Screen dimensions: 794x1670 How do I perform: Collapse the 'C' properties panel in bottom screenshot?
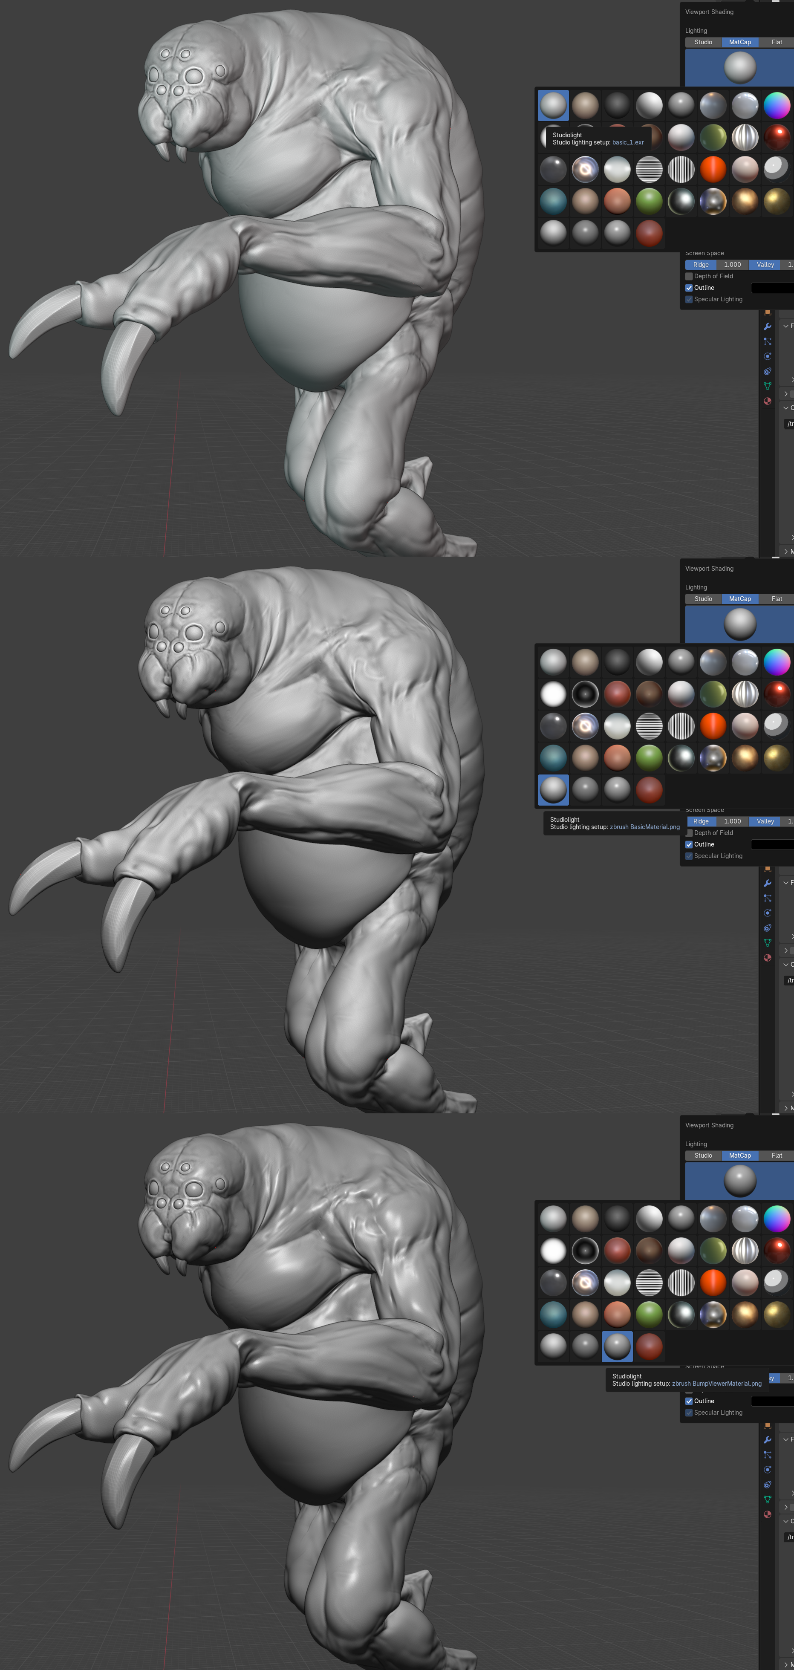(x=786, y=1522)
